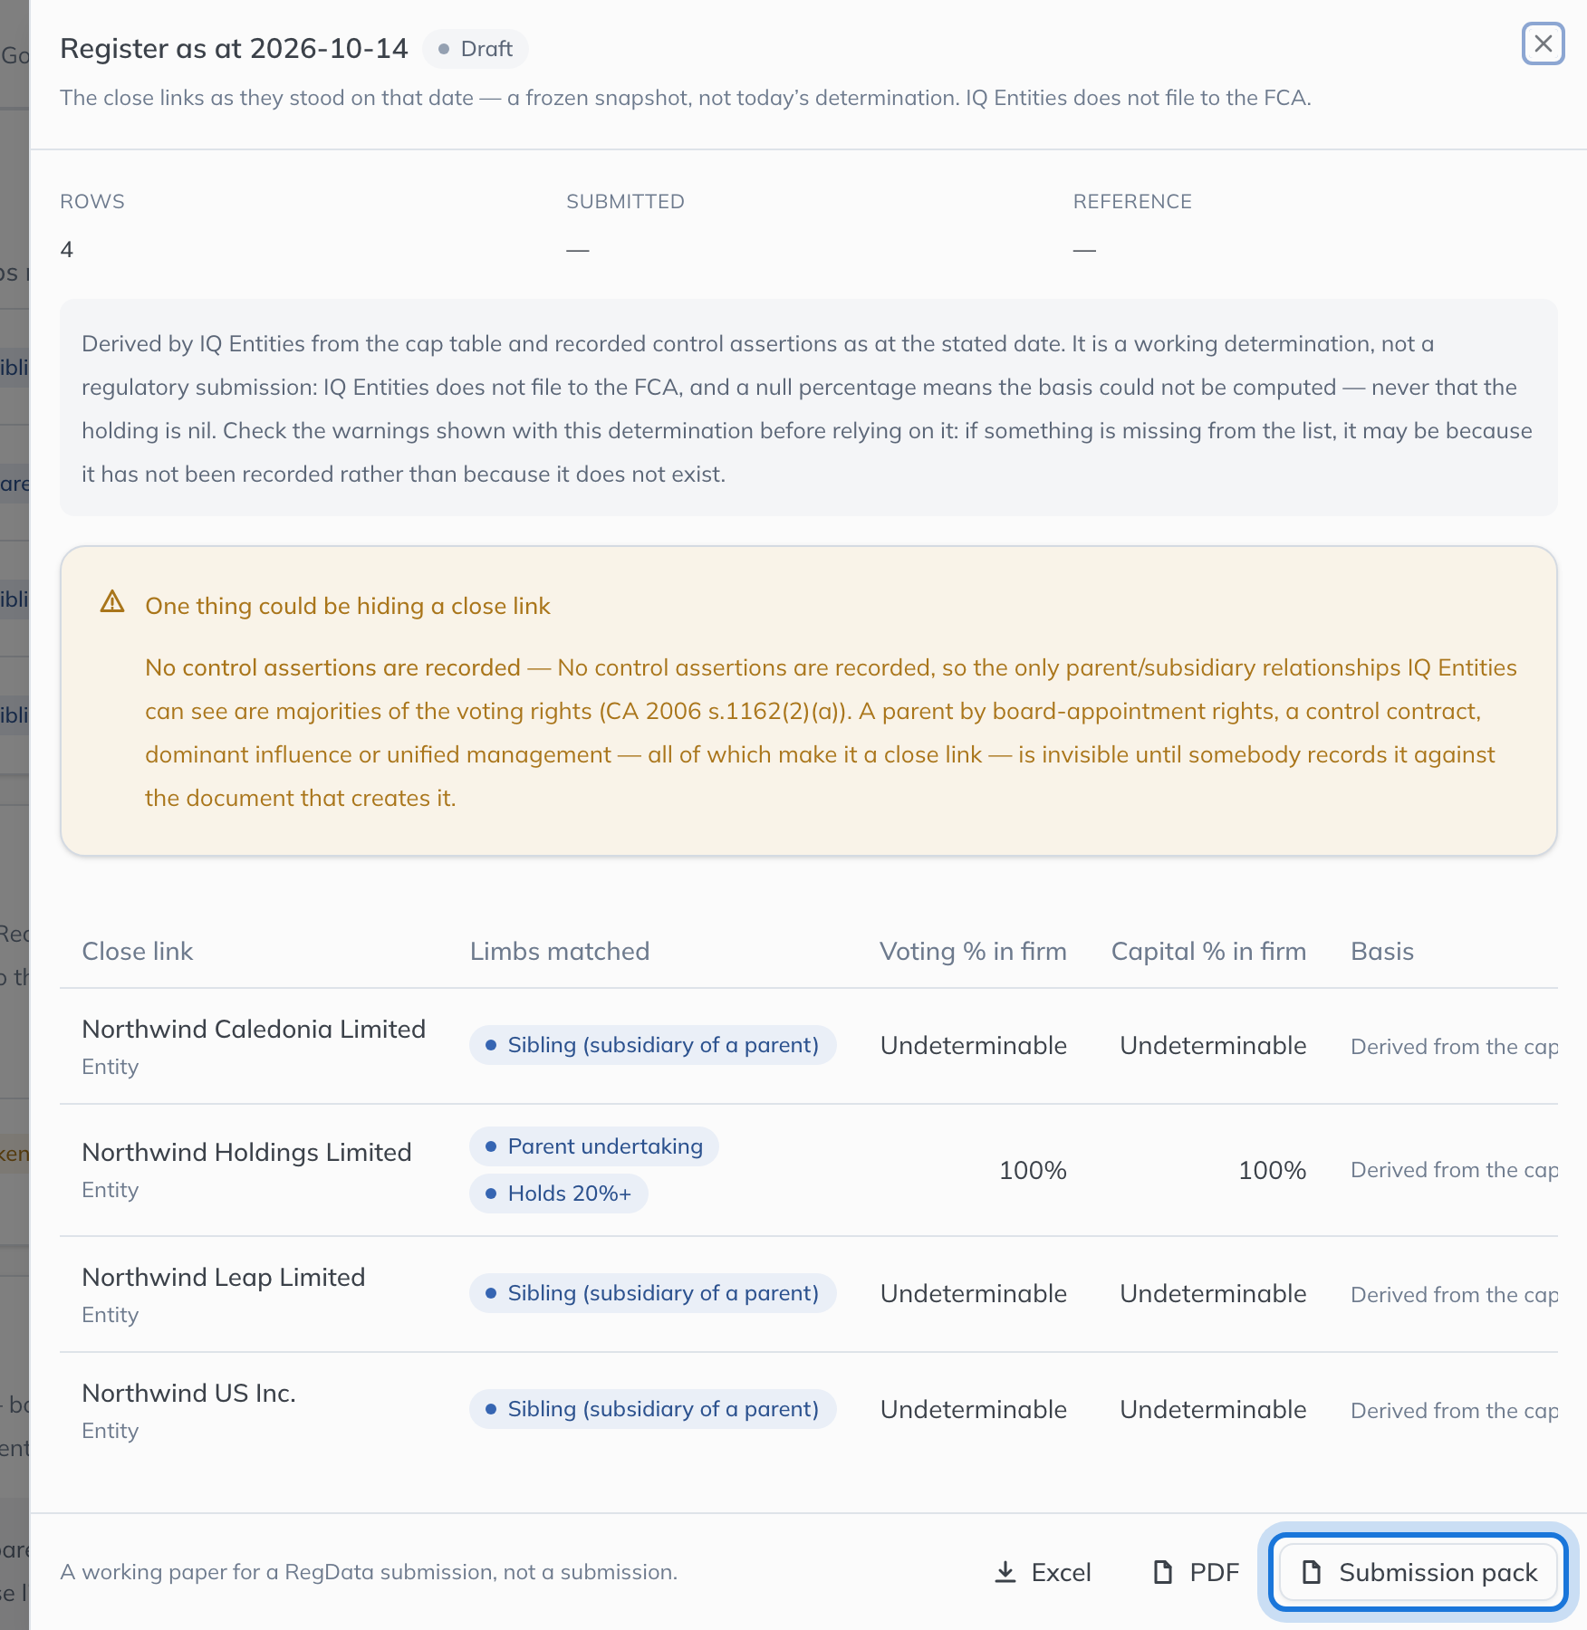
Task: Click the 'Register as at 2026-10-14' title
Action: click(234, 48)
